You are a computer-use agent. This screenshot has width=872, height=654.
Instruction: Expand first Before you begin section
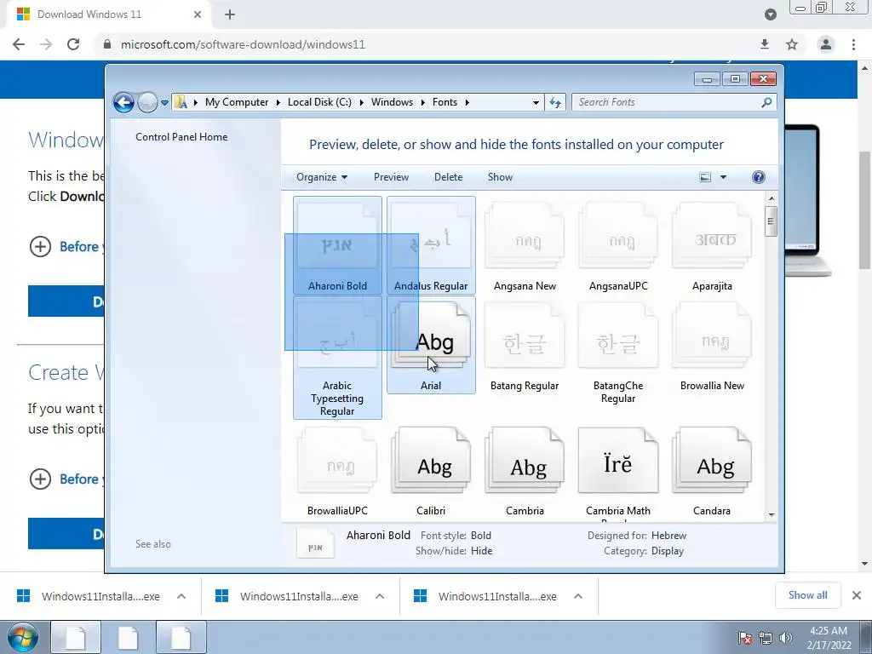40,246
